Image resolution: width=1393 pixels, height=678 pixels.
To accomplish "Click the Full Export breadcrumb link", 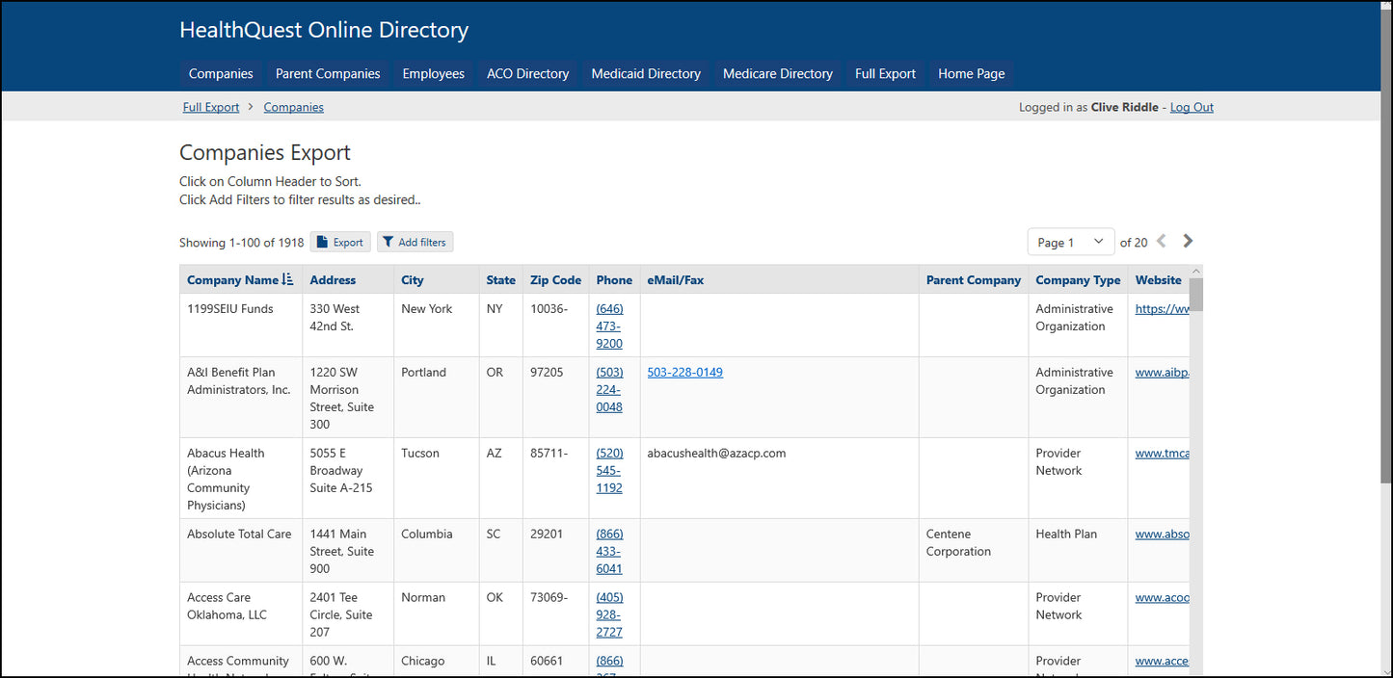I will [x=211, y=108].
